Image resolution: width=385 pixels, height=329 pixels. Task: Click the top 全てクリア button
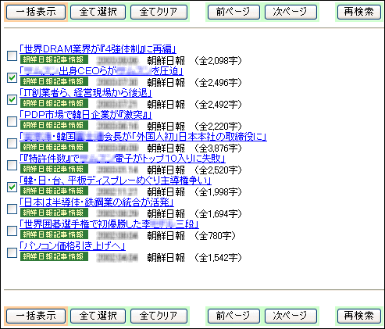[x=159, y=12]
